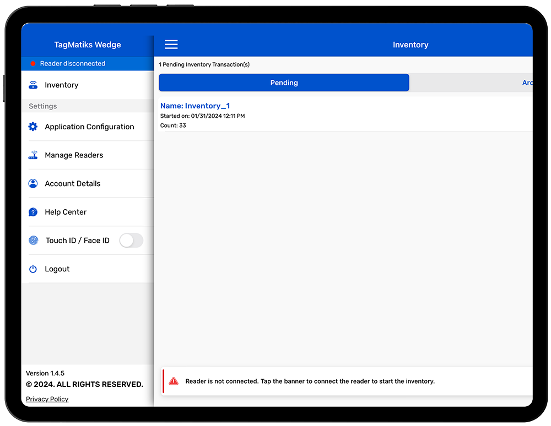Open the hamburger menu icon
This screenshot has width=551, height=426.
[171, 45]
